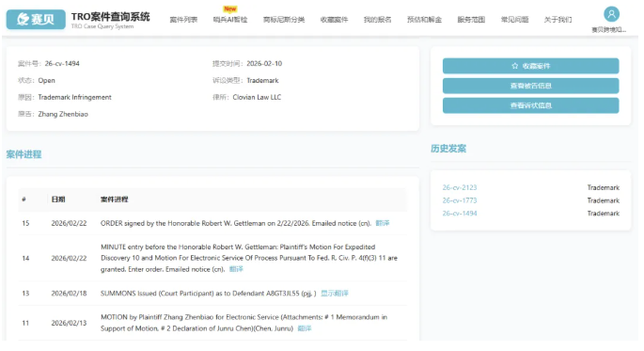Click the star 收藏案件 button in the side card
This screenshot has height=351, width=644.
pyautogui.click(x=530, y=66)
